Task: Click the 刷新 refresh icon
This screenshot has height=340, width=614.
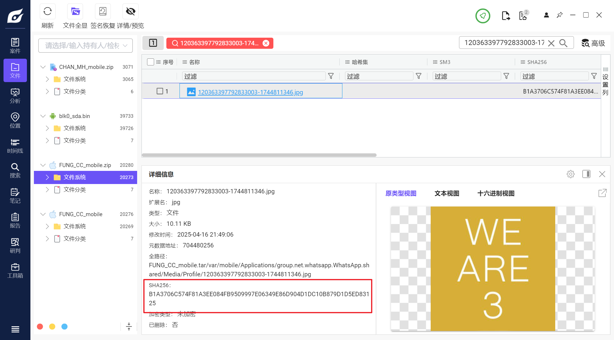Action: pyautogui.click(x=47, y=12)
